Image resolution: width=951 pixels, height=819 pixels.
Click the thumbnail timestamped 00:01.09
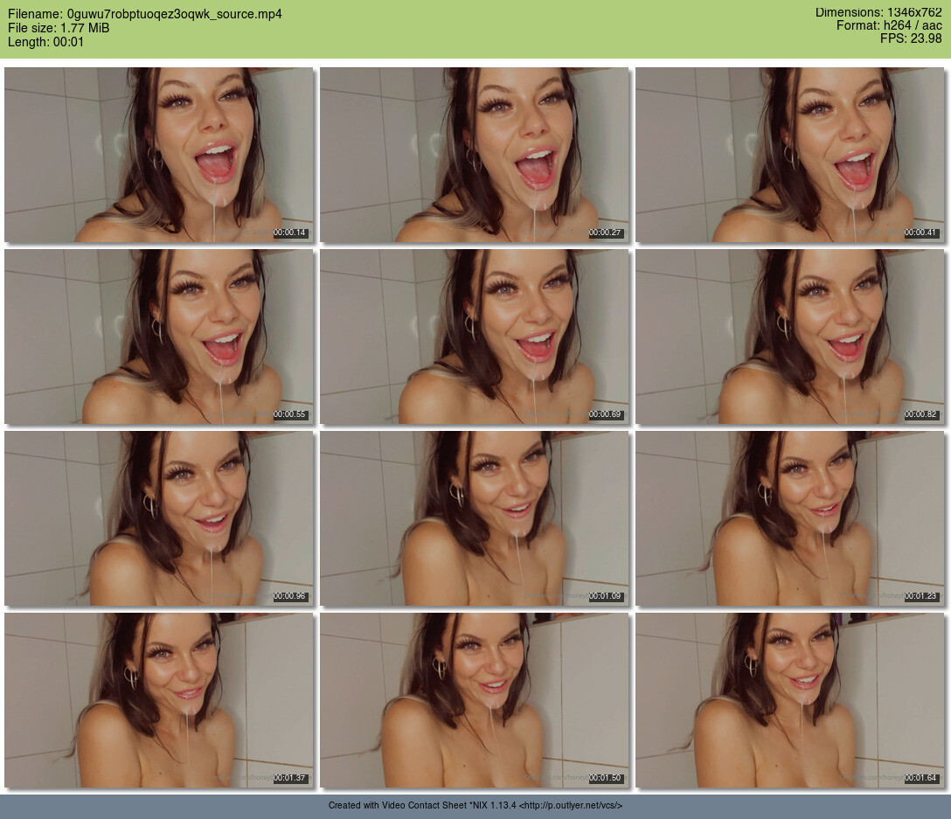click(x=474, y=518)
